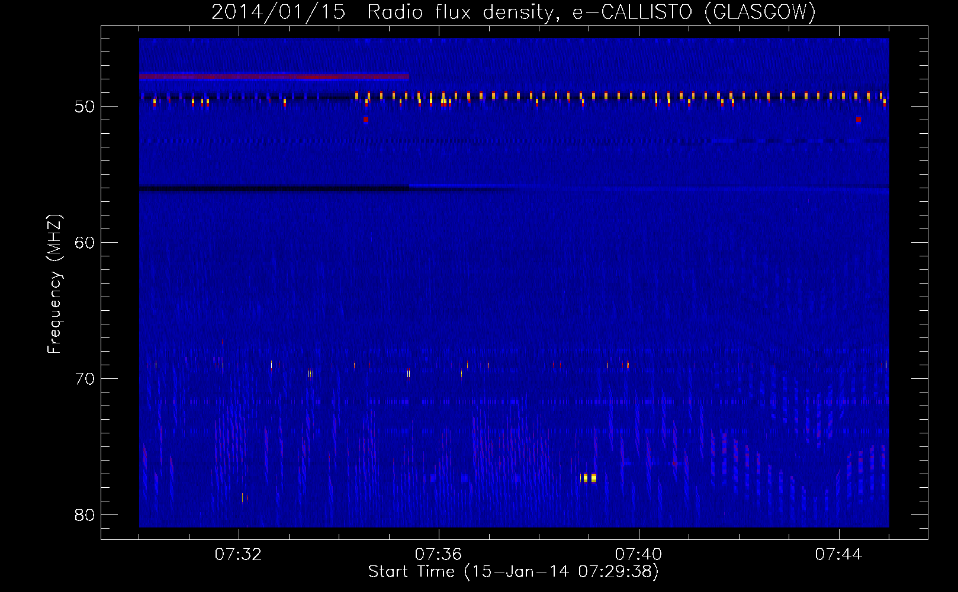
Task: Click the bright yellow burst near 77 MHz
Action: point(589,478)
